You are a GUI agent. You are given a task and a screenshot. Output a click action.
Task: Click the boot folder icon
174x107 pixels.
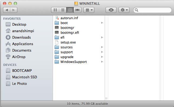click(57, 23)
